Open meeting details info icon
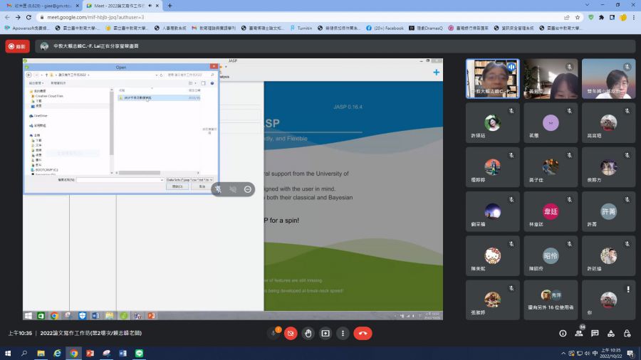Screen dimensions: 641x360 [563, 333]
